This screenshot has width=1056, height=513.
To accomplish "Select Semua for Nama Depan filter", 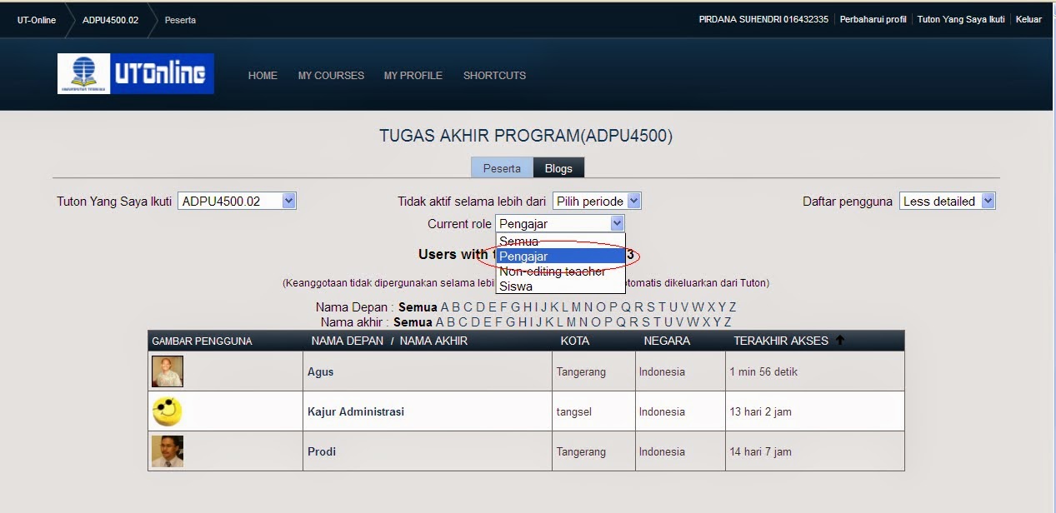I will coord(418,307).
